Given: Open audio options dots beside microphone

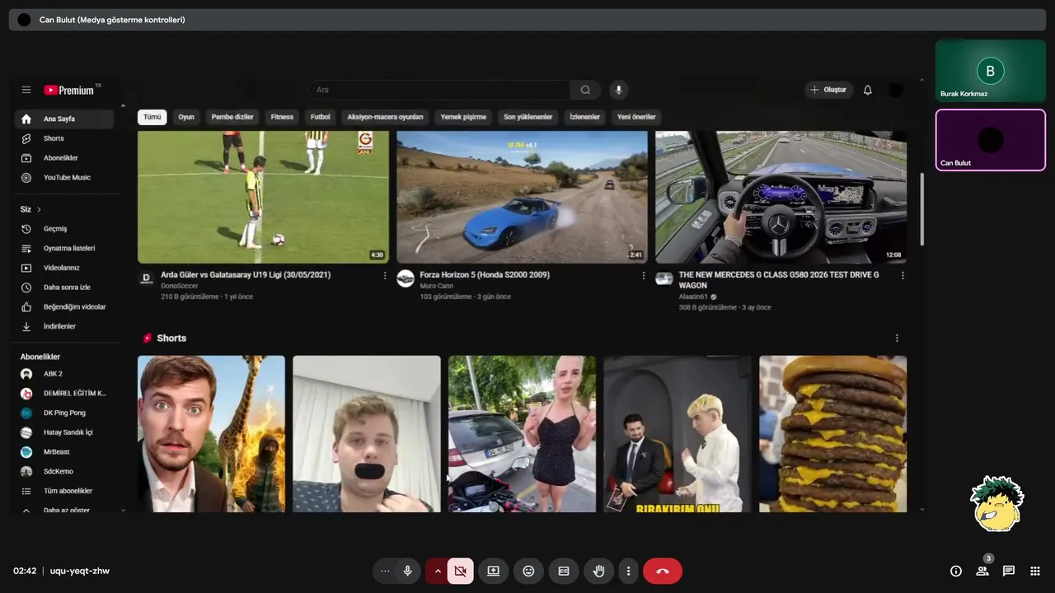Looking at the screenshot, I should 385,571.
